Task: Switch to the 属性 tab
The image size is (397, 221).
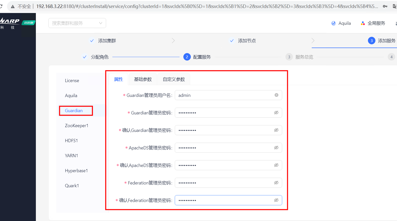Action: click(119, 79)
